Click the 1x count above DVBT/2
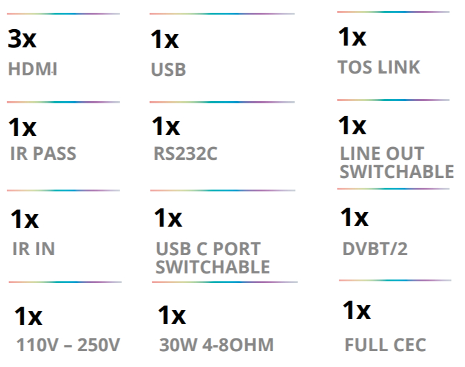This screenshot has width=465, height=367. tap(355, 218)
